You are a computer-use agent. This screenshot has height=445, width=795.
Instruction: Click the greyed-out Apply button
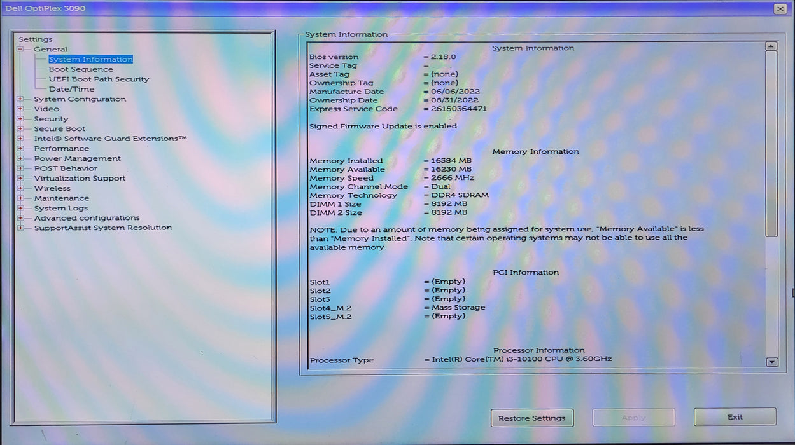point(633,418)
